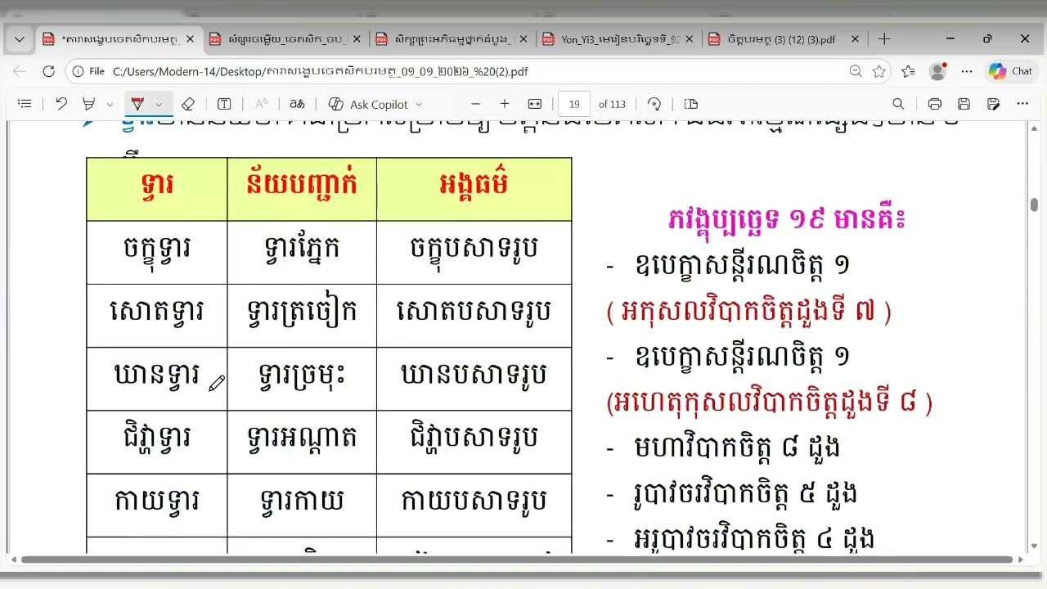
Task: Open the PDF table of contents
Action: click(x=25, y=104)
